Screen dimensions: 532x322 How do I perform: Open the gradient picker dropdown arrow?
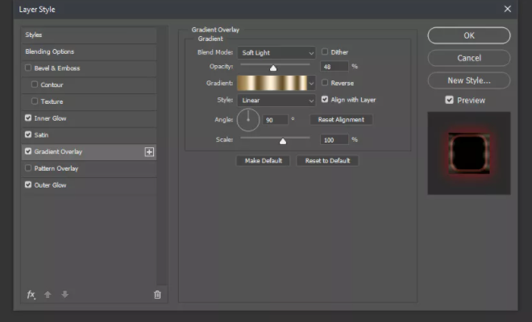(x=311, y=83)
